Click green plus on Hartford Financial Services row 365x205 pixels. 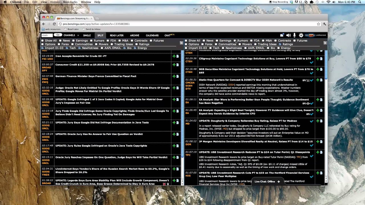point(318,173)
